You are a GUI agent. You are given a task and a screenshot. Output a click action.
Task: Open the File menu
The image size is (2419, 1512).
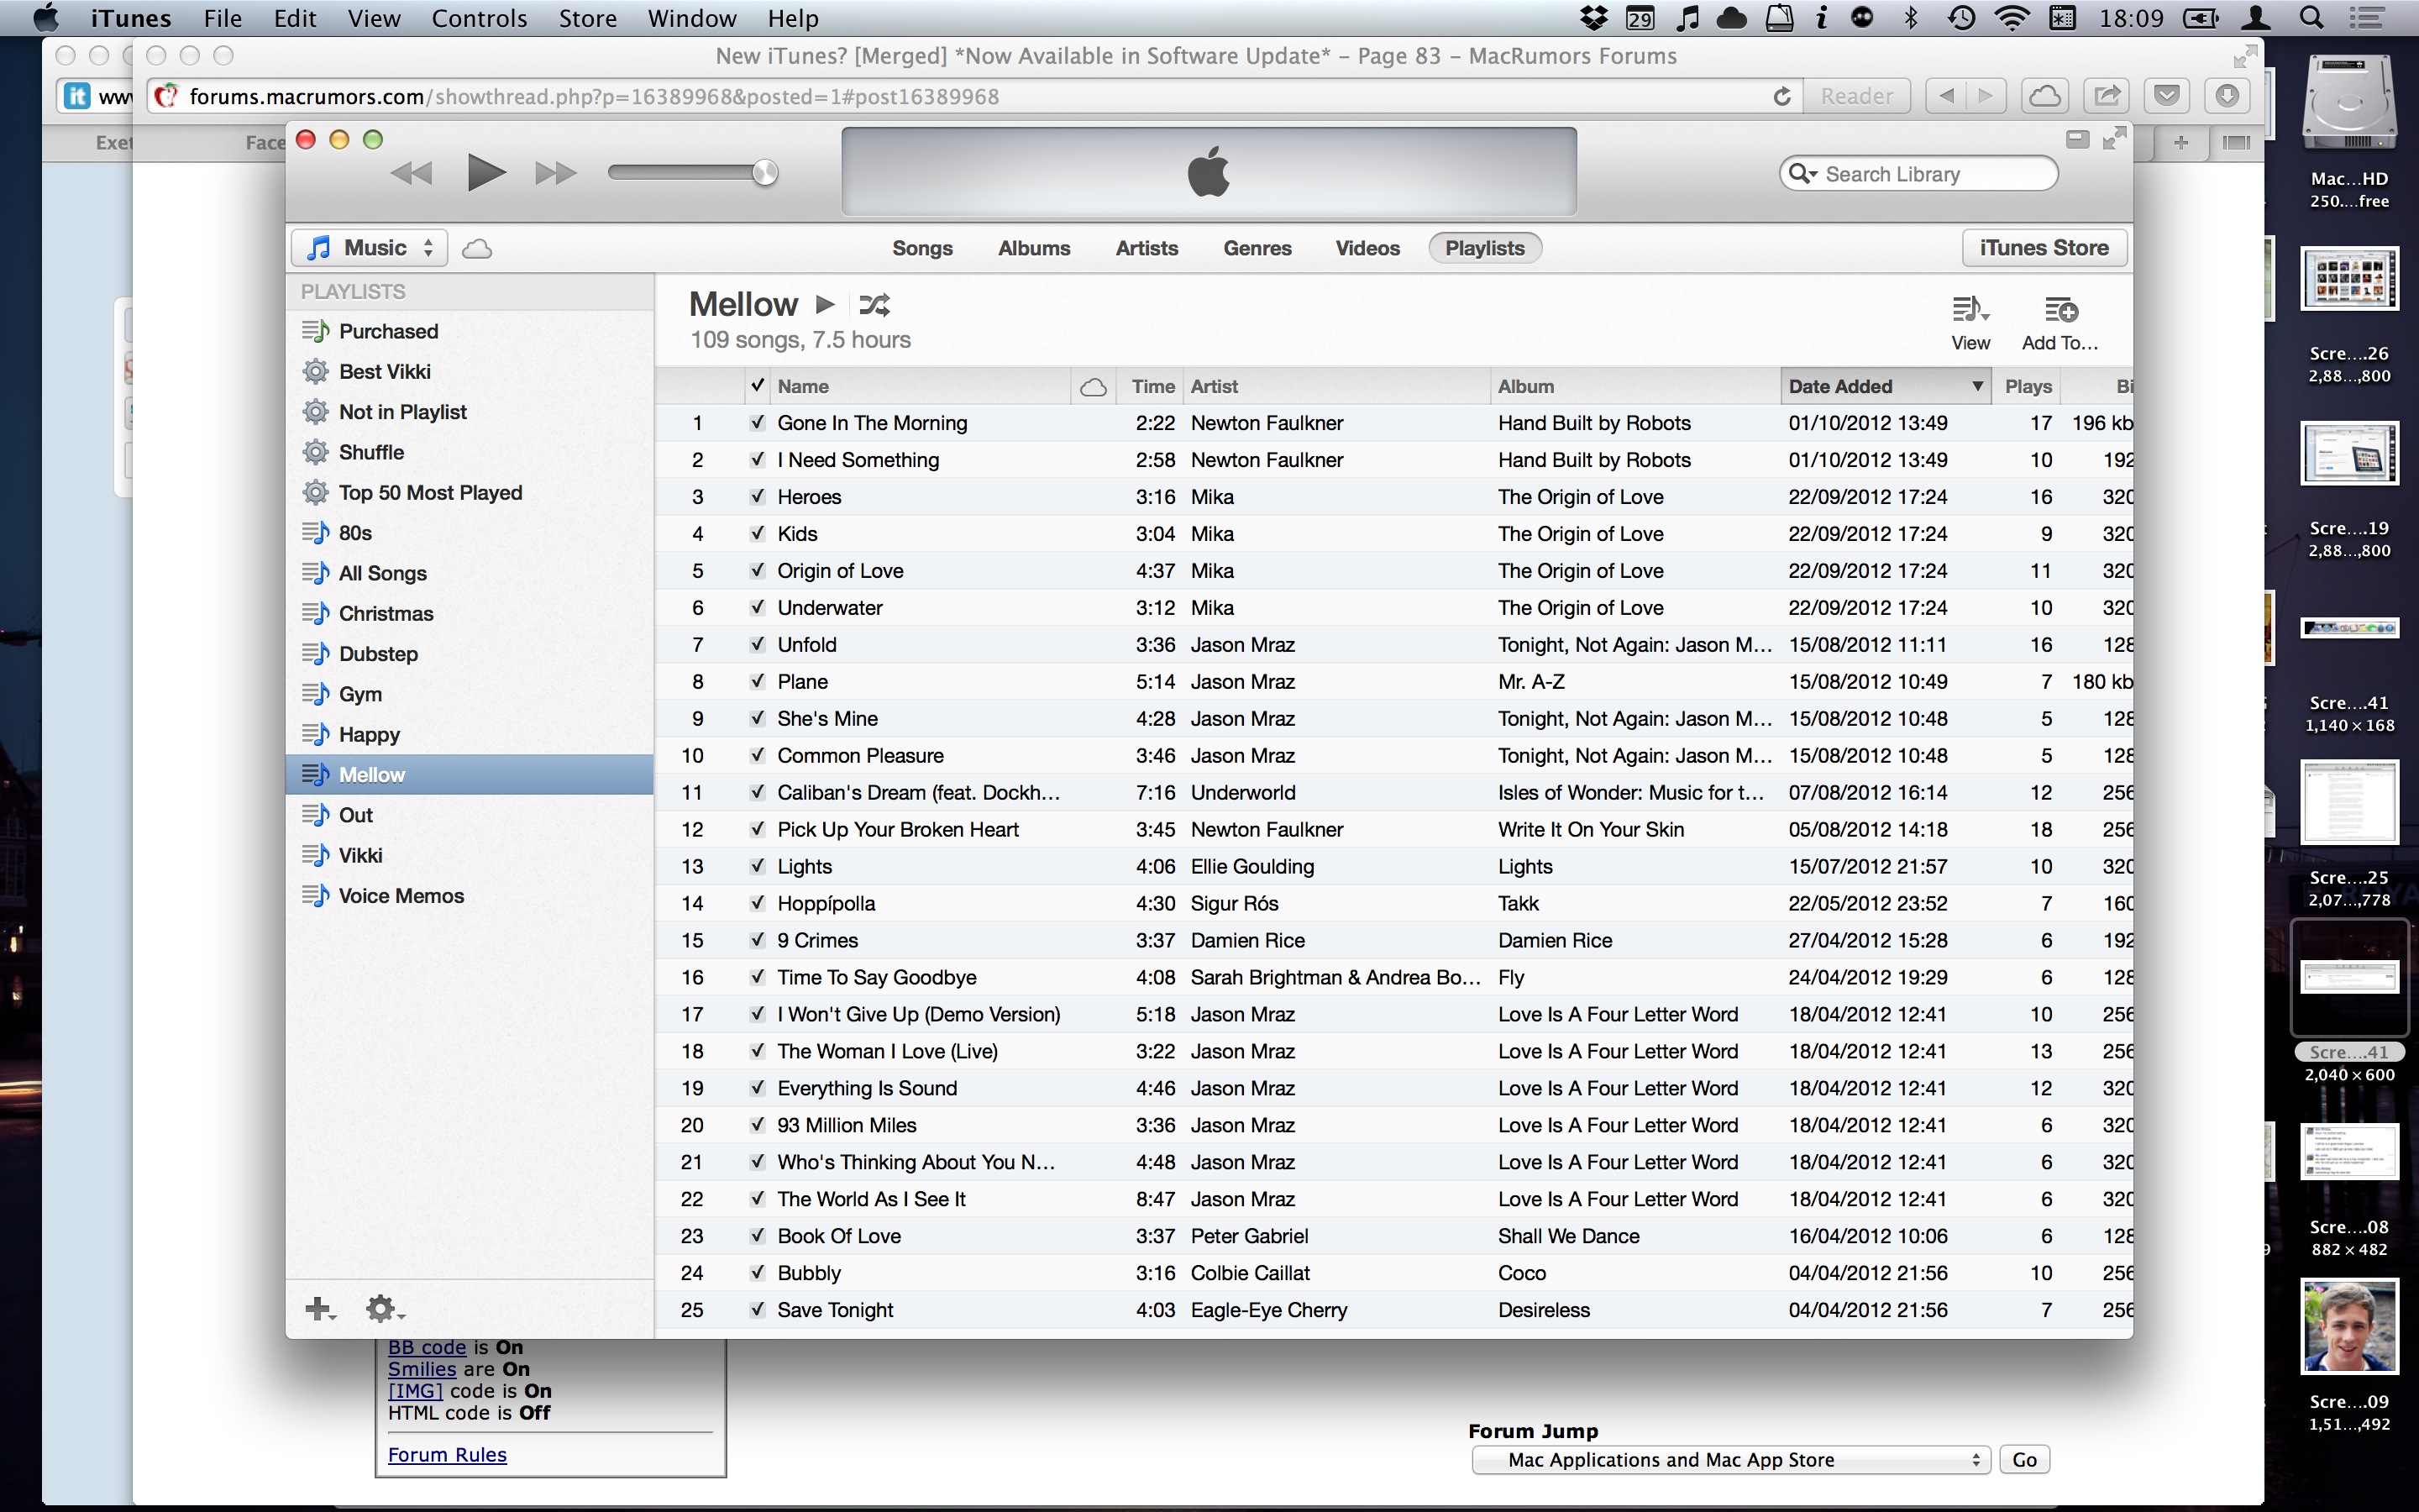pyautogui.click(x=222, y=18)
